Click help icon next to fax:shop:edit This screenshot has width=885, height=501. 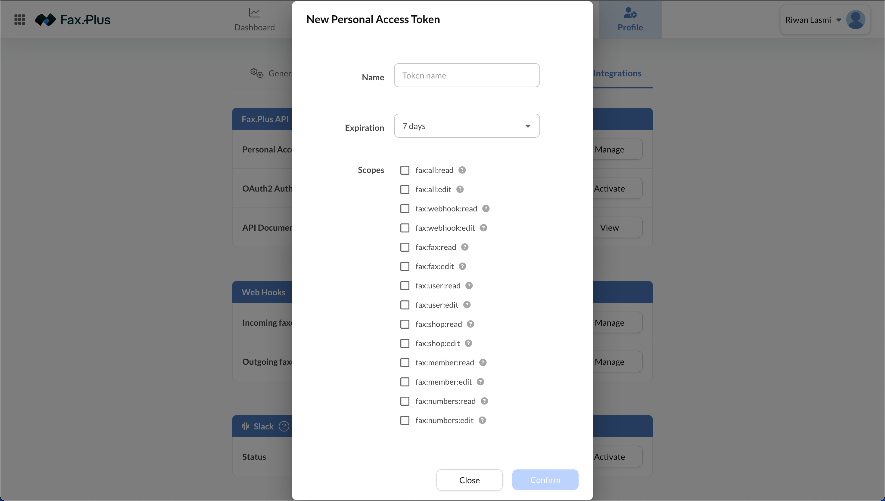coord(468,343)
